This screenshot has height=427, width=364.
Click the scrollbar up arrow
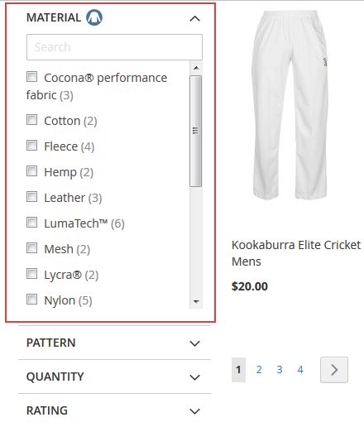click(196, 68)
